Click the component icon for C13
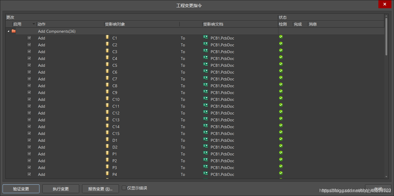 (107, 119)
